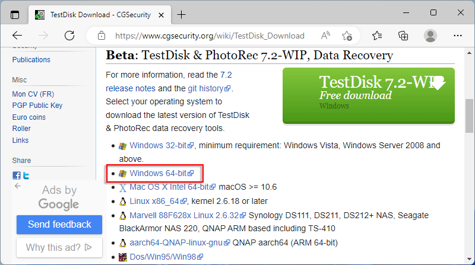The width and height of the screenshot is (475, 265).
Task: Click the ad panel back arrow
Action: (x=18, y=186)
